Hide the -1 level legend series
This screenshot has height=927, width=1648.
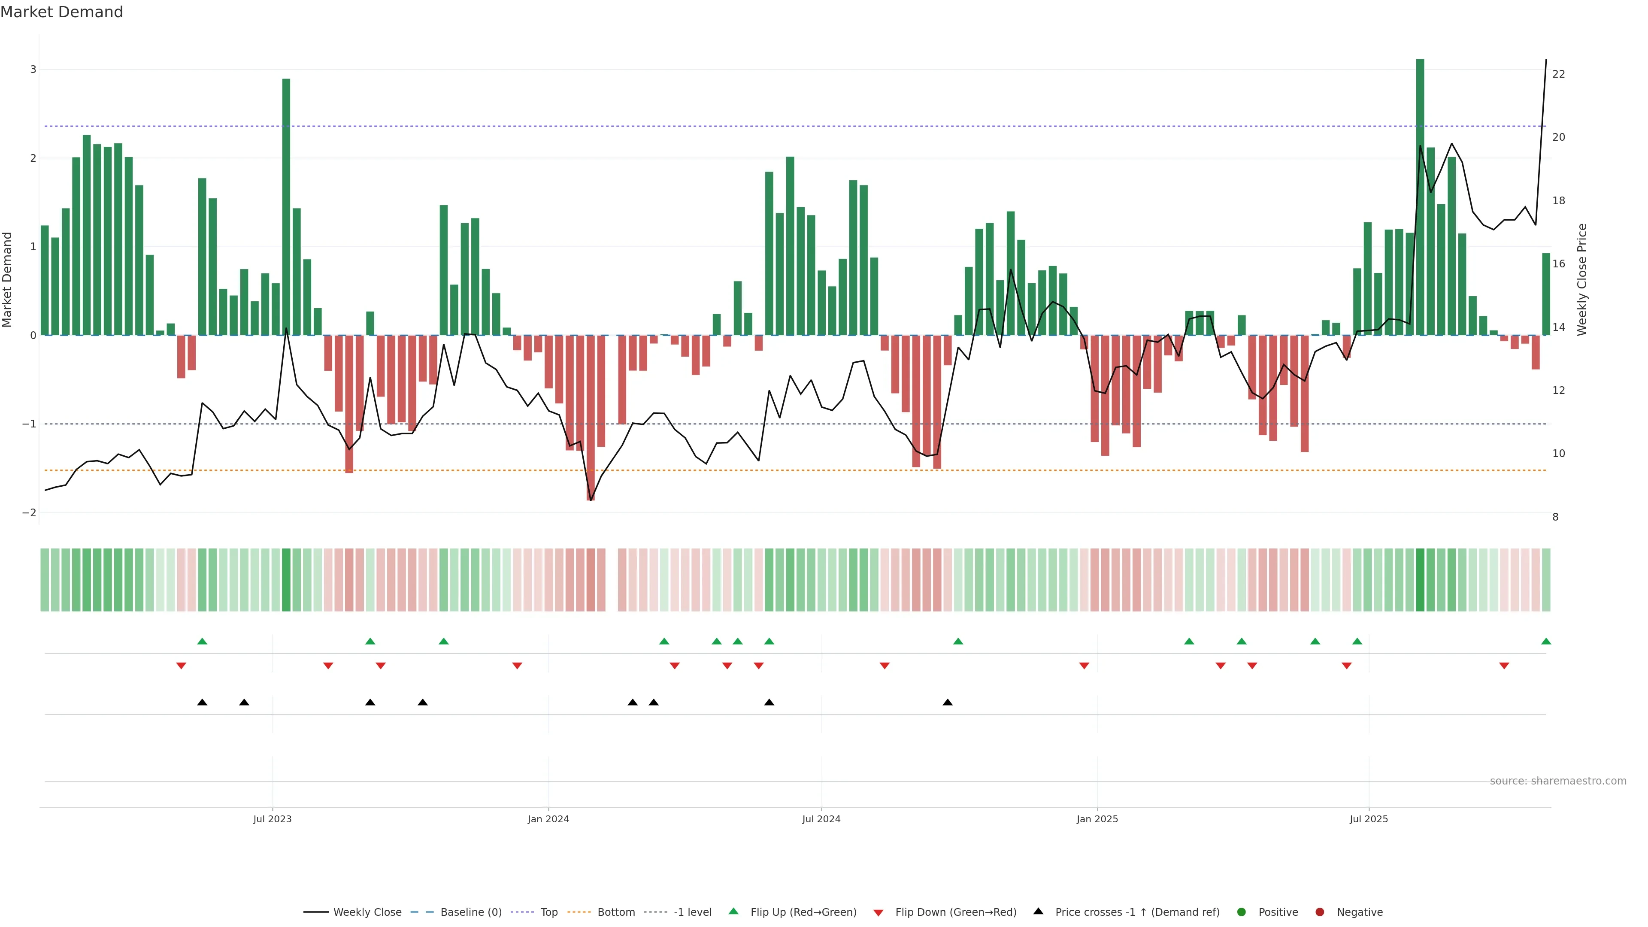[x=692, y=912]
